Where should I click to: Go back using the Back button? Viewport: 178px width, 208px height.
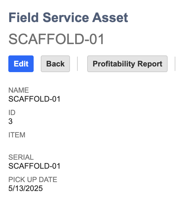pos(55,64)
